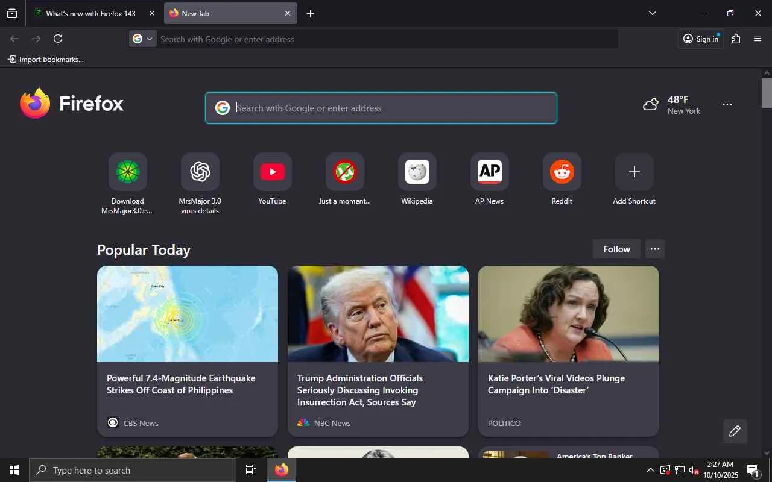772x482 pixels.
Task: Reload the current page
Action: [58, 39]
